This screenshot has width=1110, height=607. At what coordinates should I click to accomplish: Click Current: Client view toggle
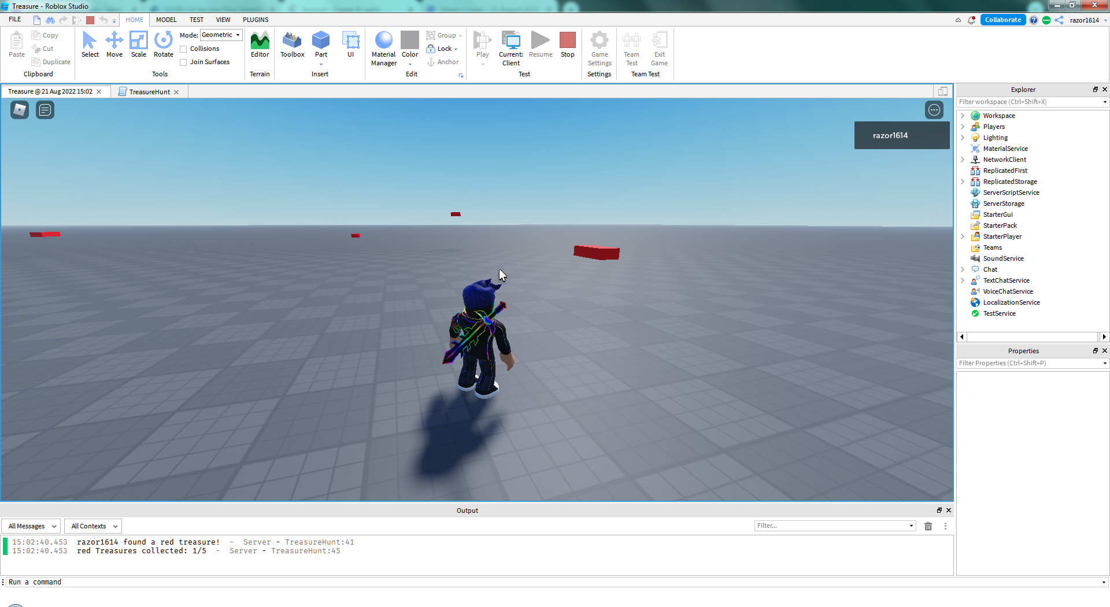click(511, 49)
